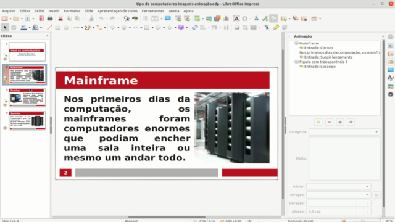Select slide 4 Servidor thumbnail

tap(27, 121)
